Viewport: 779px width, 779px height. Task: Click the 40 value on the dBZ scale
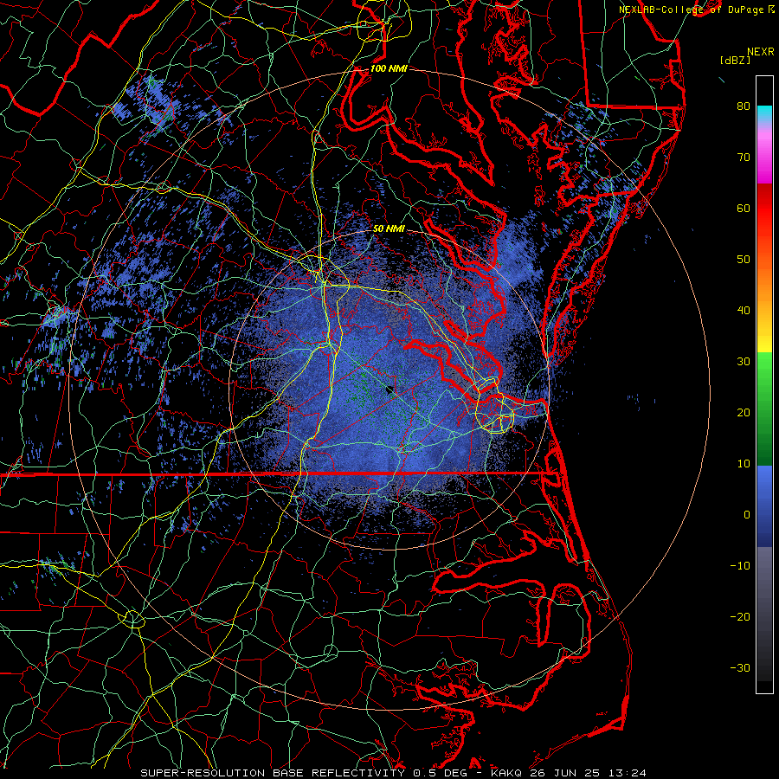[x=744, y=311]
